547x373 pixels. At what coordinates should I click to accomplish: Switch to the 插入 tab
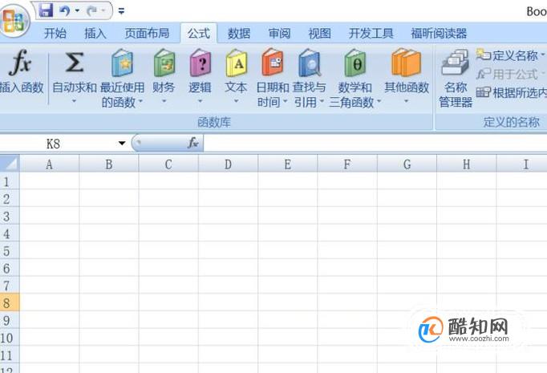(95, 34)
